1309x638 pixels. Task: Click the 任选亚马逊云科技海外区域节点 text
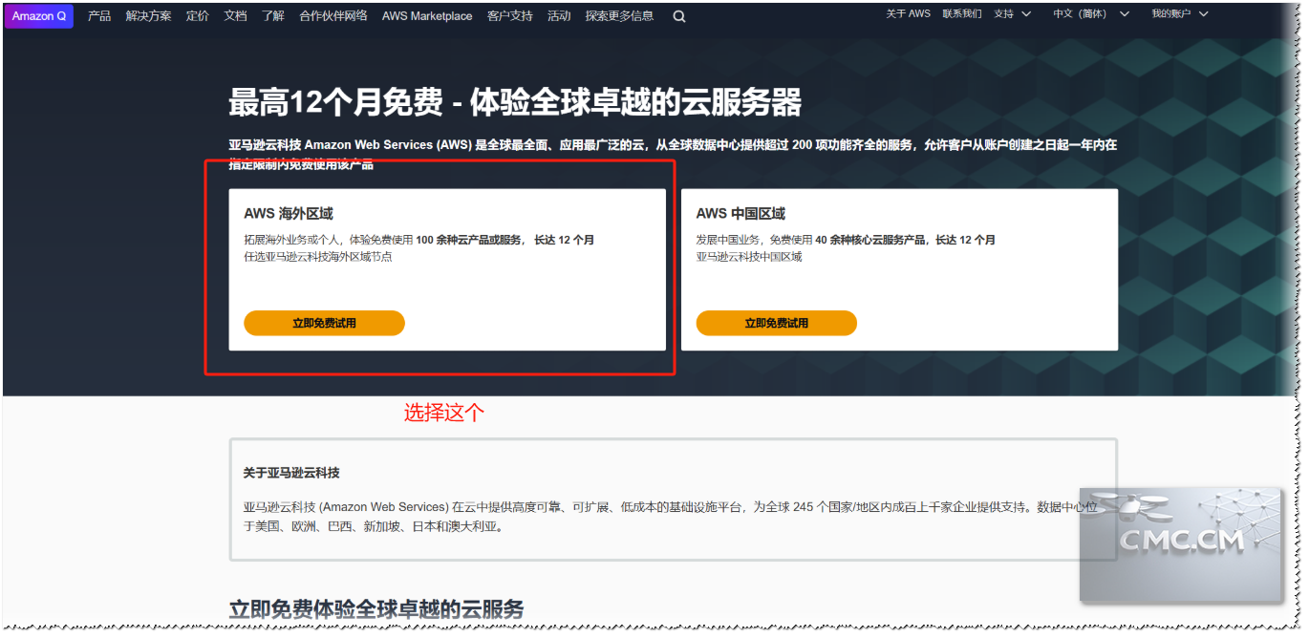tap(318, 257)
